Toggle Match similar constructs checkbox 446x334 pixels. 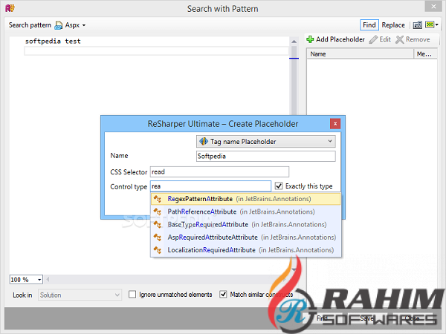point(223,294)
